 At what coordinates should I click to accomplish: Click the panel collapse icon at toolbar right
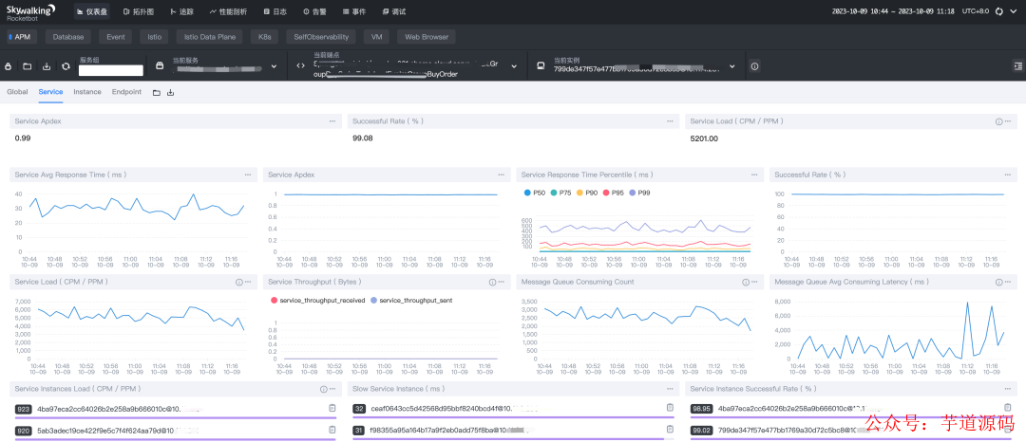pyautogui.click(x=1017, y=66)
